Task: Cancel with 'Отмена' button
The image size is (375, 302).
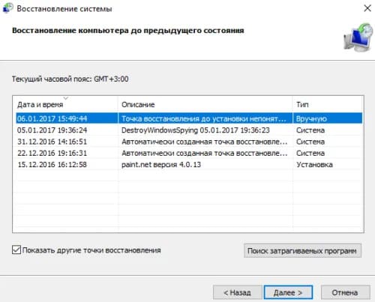Action: (345, 292)
